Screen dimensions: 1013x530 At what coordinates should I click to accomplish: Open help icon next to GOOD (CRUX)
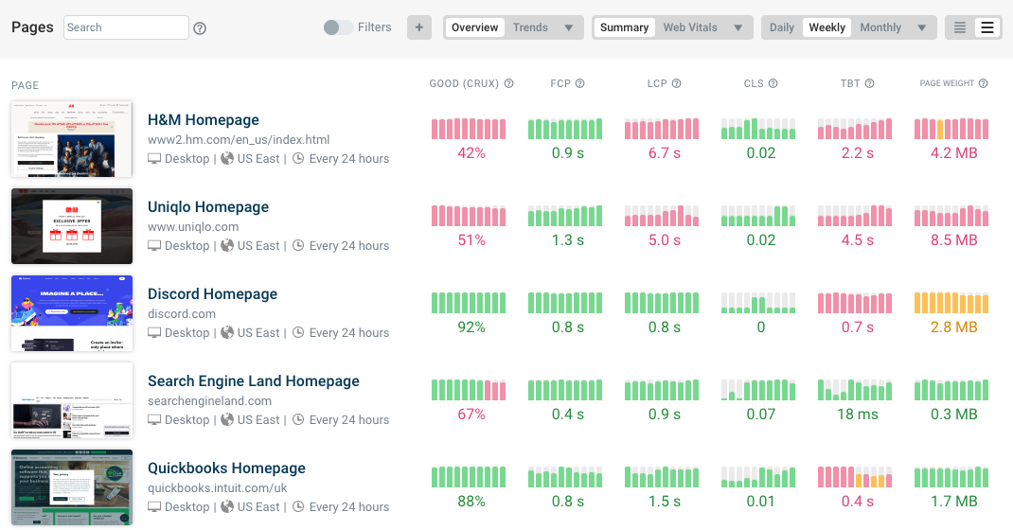(508, 83)
